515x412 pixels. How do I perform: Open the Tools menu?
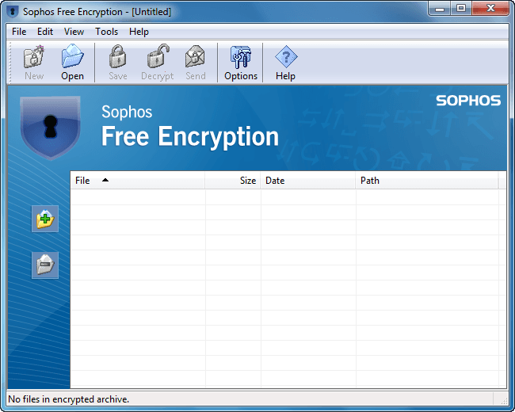tap(106, 32)
